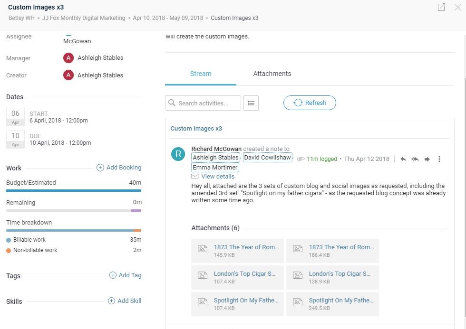The image size is (466, 329).
Task: Open the 249.5 KB Spotlight On My Father attachment
Action: pyautogui.click(x=332, y=304)
